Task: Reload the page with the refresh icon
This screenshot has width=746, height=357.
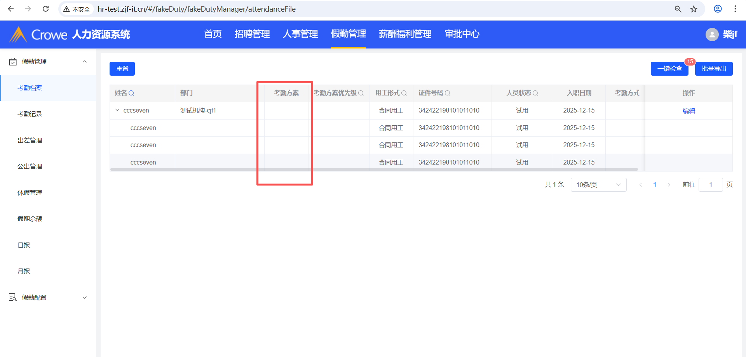Action: [x=45, y=9]
